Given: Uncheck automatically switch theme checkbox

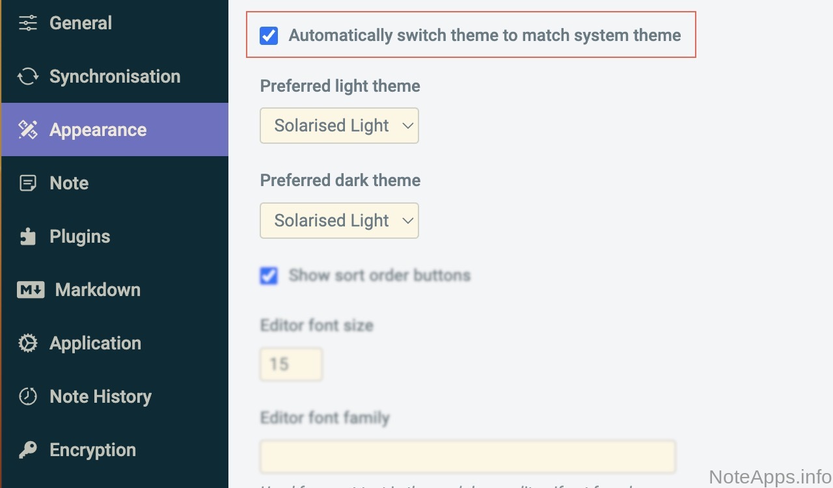Looking at the screenshot, I should point(269,36).
